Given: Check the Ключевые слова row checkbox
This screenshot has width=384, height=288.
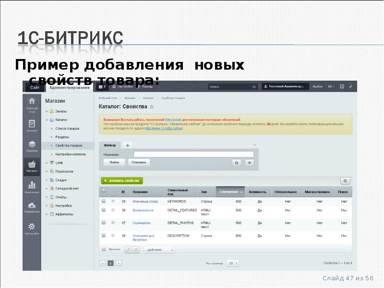Looking at the screenshot, I should point(104,201).
